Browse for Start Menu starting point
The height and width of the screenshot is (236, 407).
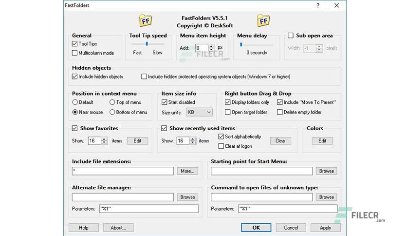[x=327, y=171]
